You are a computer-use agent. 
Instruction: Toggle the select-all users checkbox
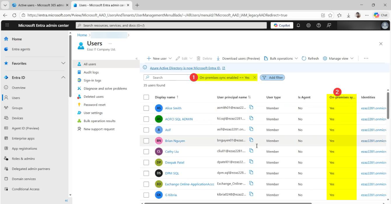(146, 97)
